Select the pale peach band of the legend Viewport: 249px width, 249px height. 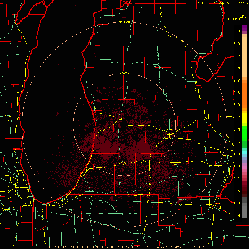[x=244, y=57]
